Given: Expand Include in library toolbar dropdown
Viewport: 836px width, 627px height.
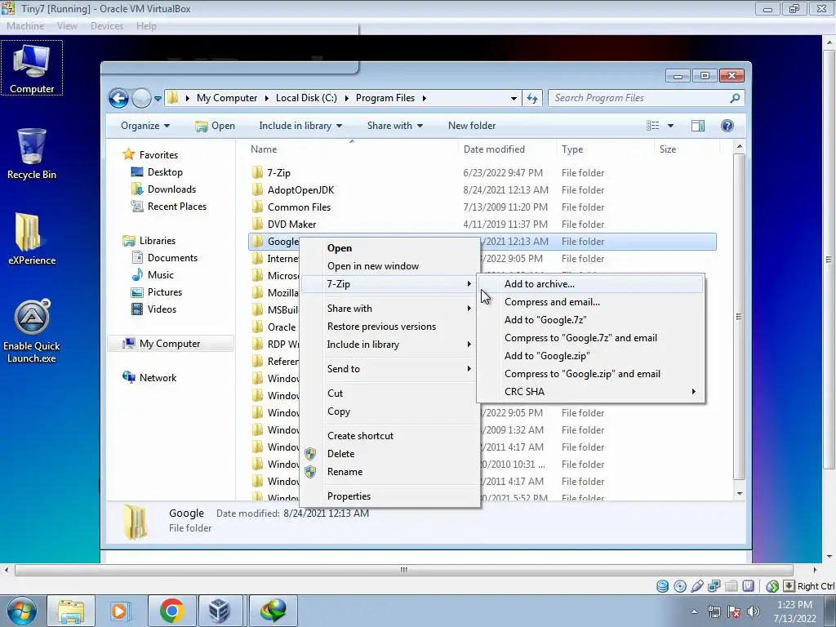Looking at the screenshot, I should 300,126.
